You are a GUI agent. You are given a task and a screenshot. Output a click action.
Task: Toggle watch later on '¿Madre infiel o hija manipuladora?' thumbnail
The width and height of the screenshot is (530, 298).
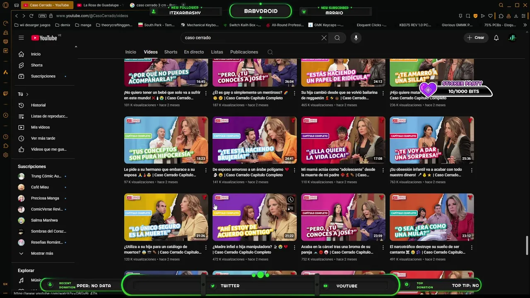(x=291, y=200)
